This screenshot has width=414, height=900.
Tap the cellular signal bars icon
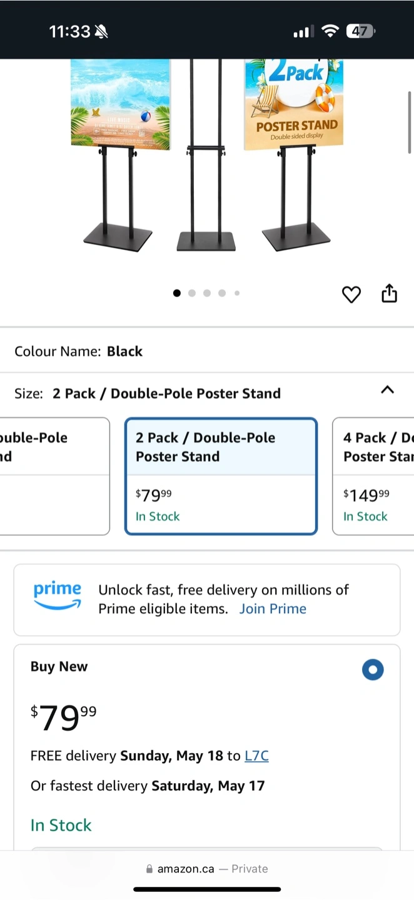click(x=303, y=31)
